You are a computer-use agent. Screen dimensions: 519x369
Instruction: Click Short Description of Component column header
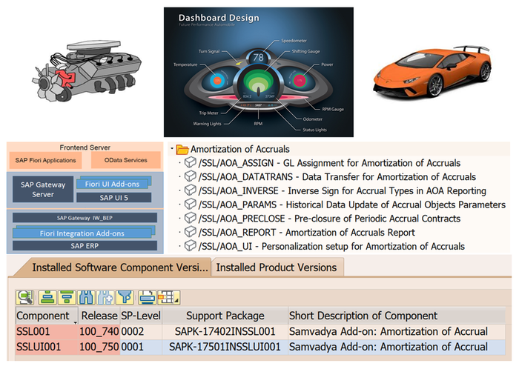[397, 316]
